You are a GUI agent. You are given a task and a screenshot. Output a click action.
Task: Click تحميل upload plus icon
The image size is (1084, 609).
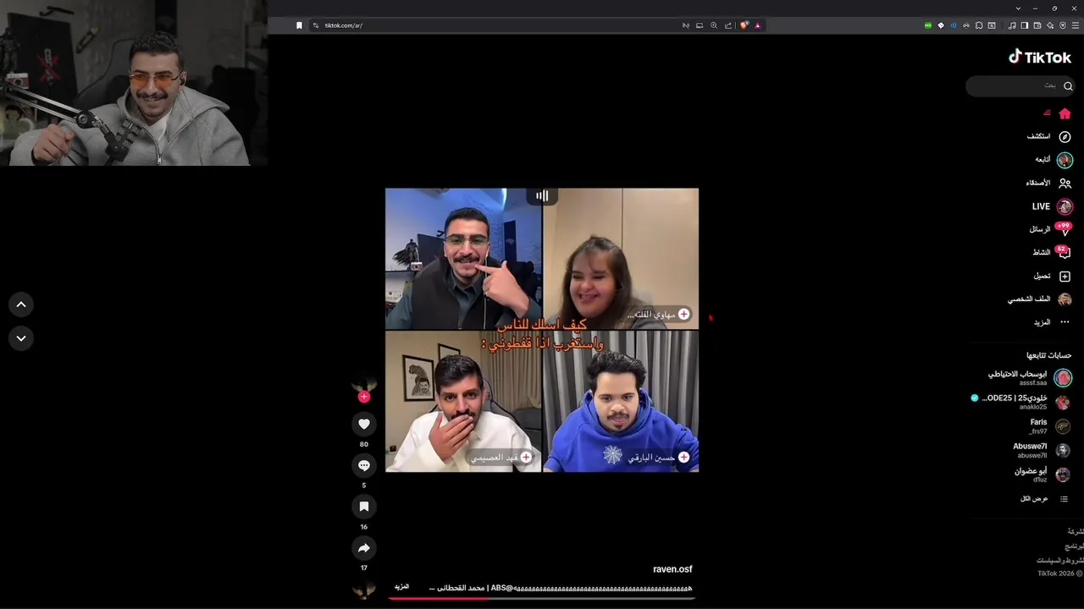[1065, 276]
